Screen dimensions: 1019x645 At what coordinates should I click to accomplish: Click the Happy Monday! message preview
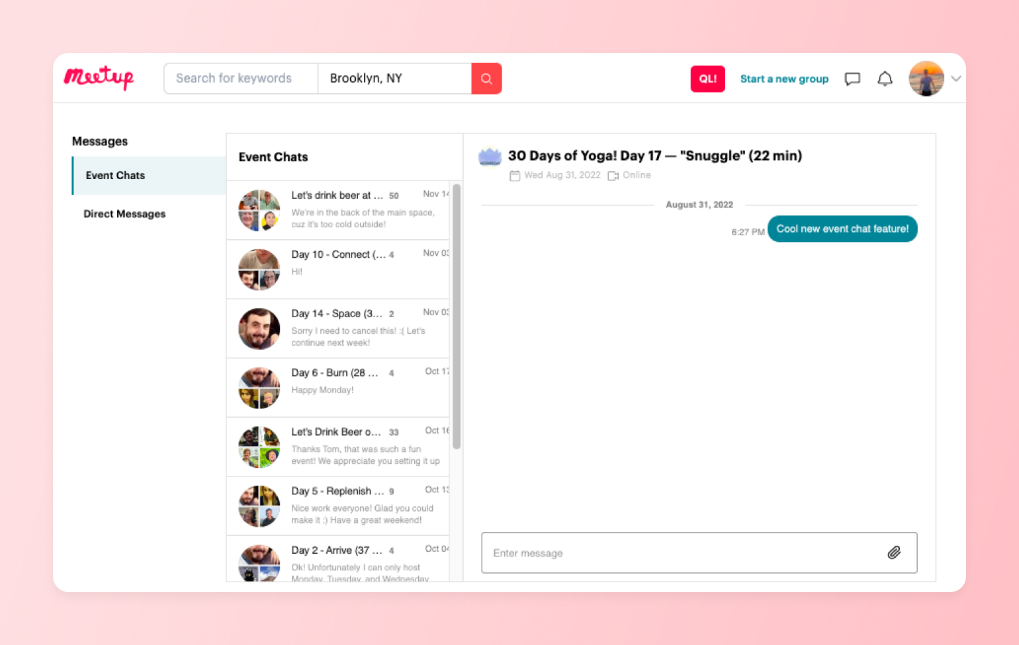coord(322,390)
